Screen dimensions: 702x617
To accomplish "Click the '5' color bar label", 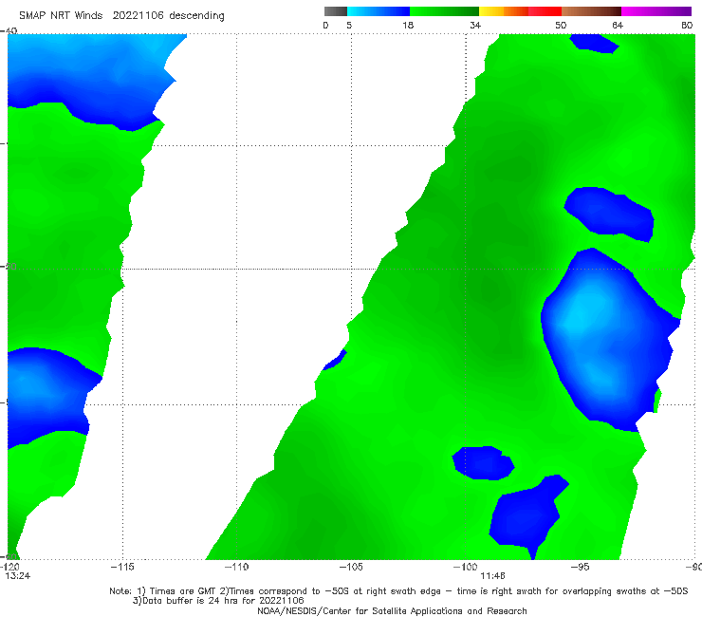I will (x=349, y=25).
